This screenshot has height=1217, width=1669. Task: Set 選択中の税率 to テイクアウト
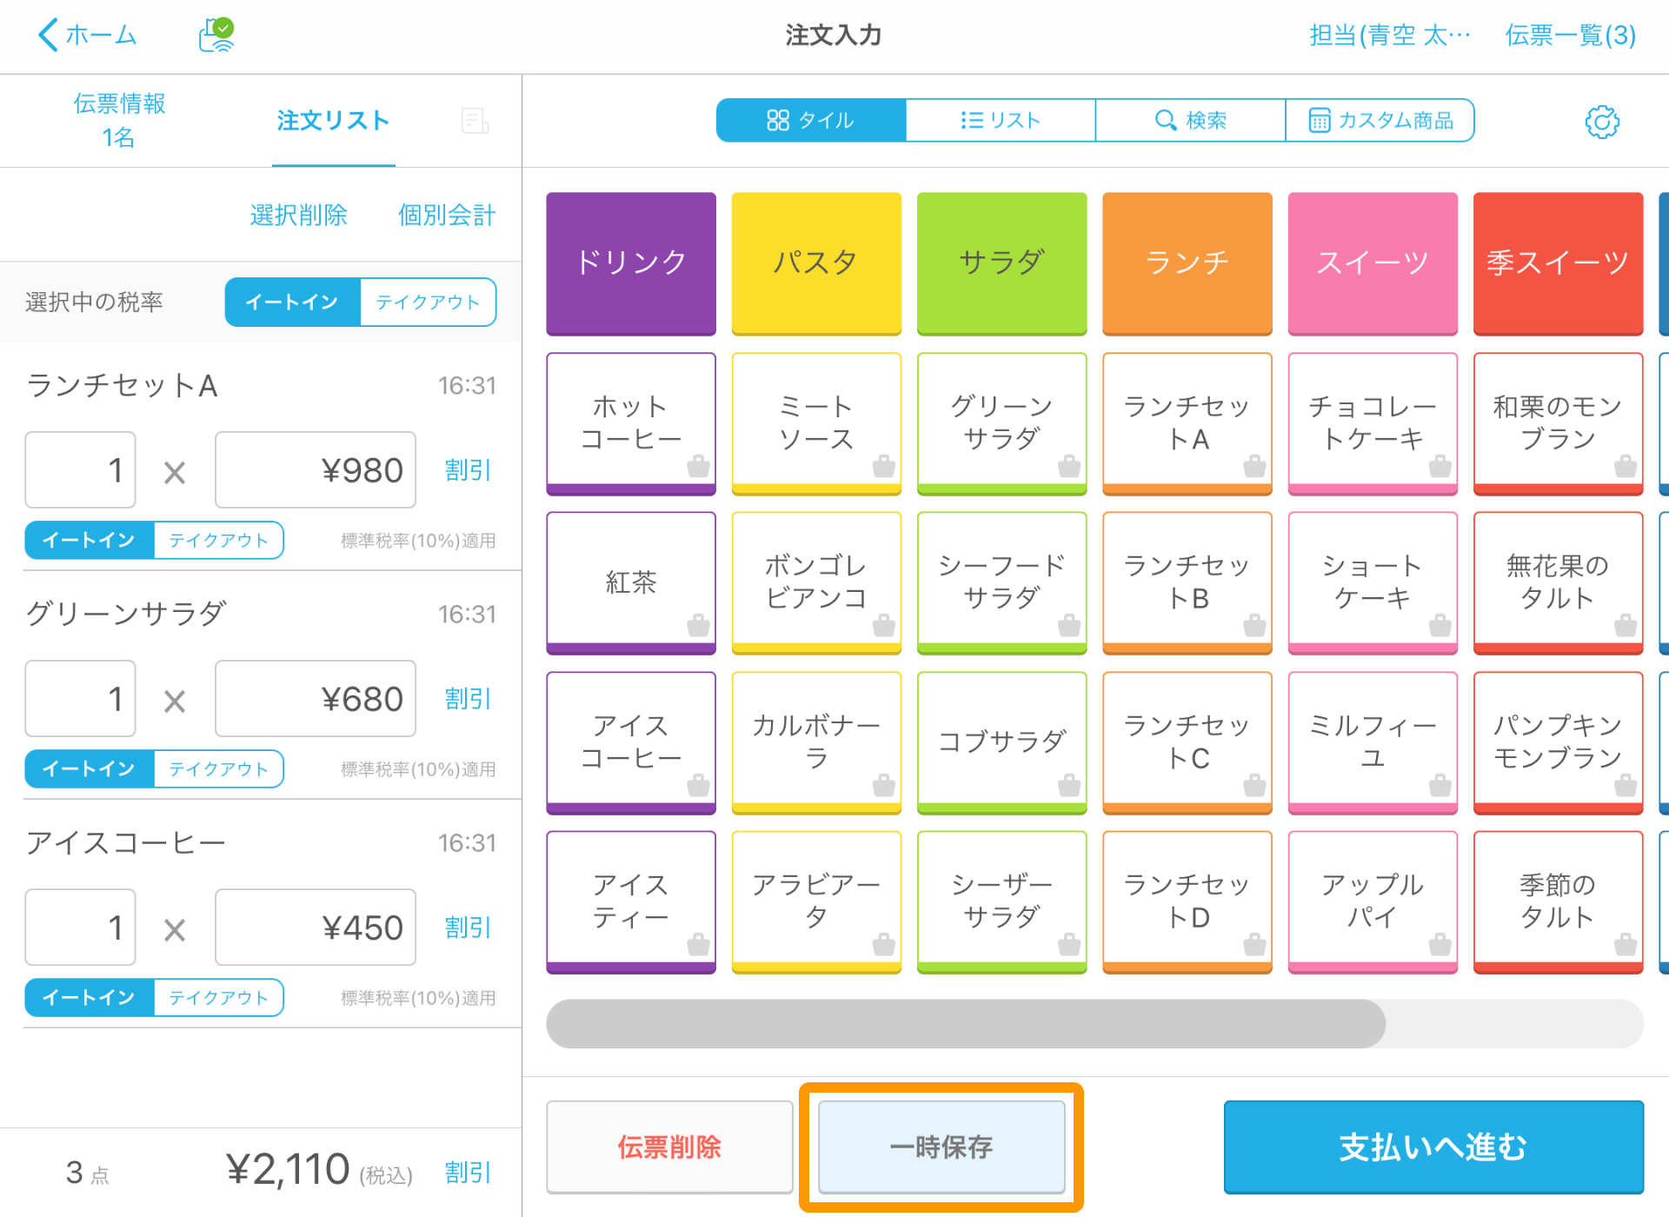pos(428,302)
